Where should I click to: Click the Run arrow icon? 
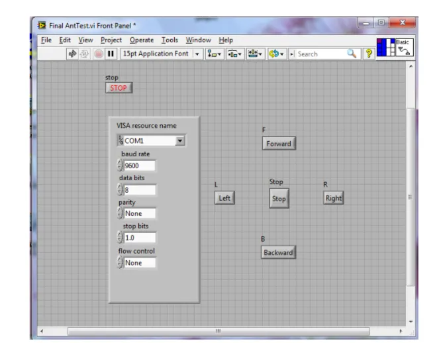72,54
